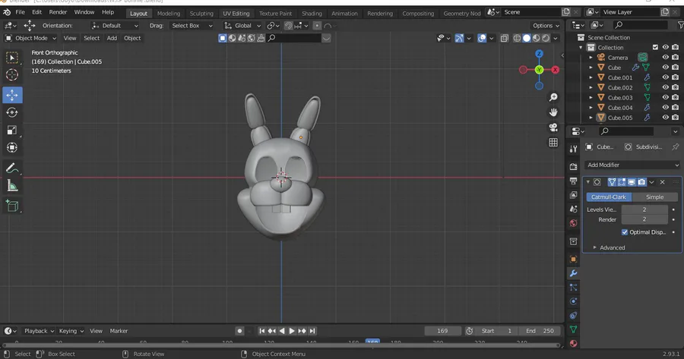Hide Cube.003 using its eye icon

click(x=665, y=97)
